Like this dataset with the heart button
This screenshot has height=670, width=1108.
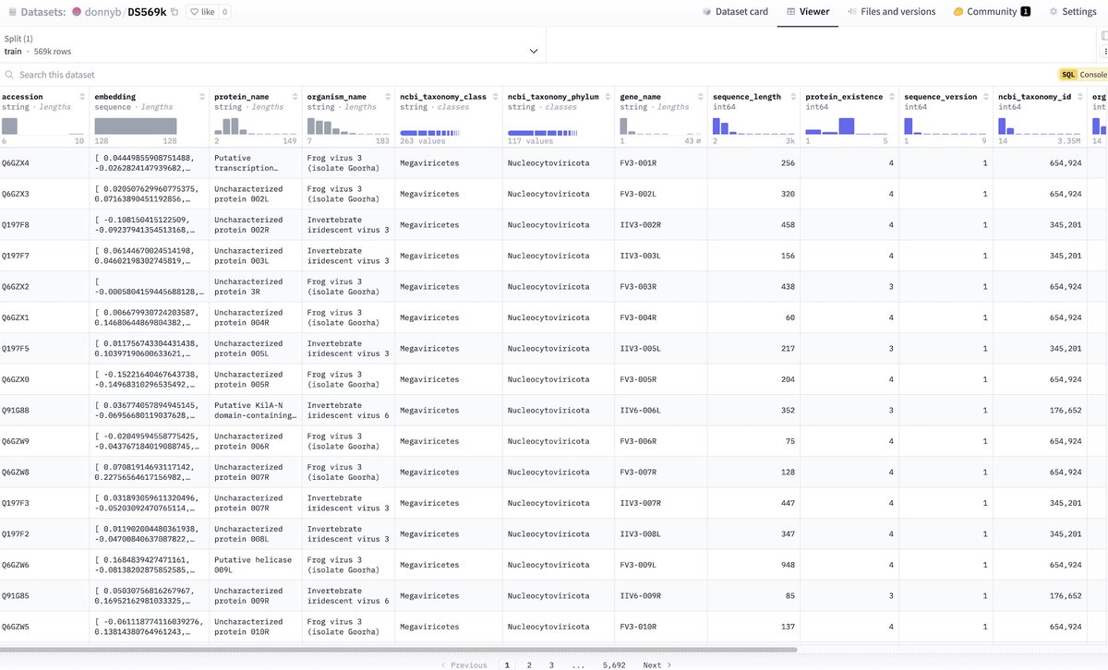click(x=202, y=12)
